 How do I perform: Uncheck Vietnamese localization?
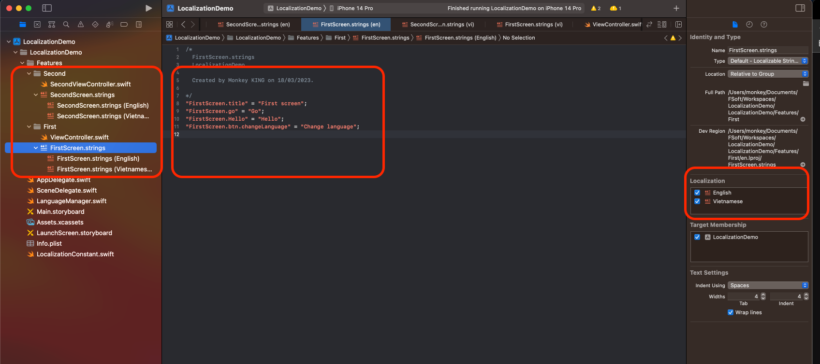click(697, 201)
